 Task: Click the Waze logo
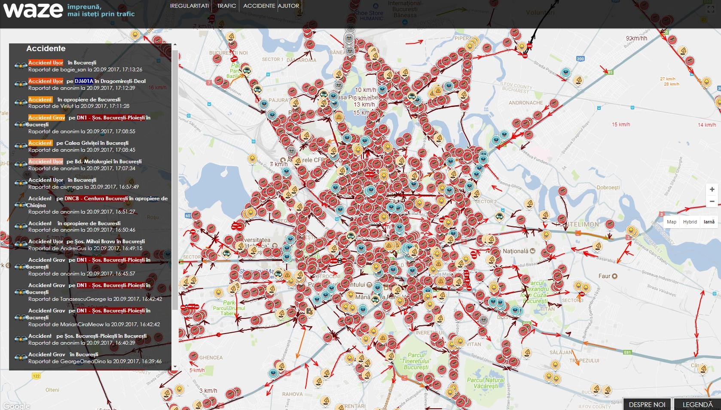[x=33, y=10]
